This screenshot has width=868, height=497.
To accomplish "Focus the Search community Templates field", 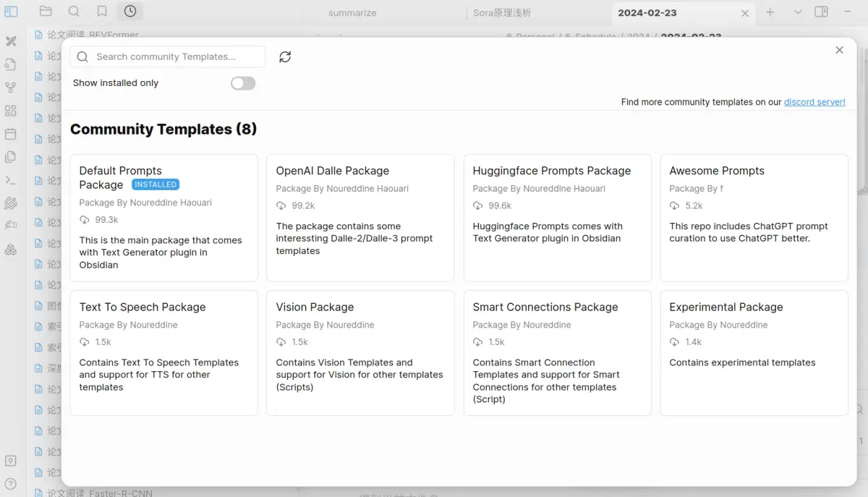I will pos(168,56).
